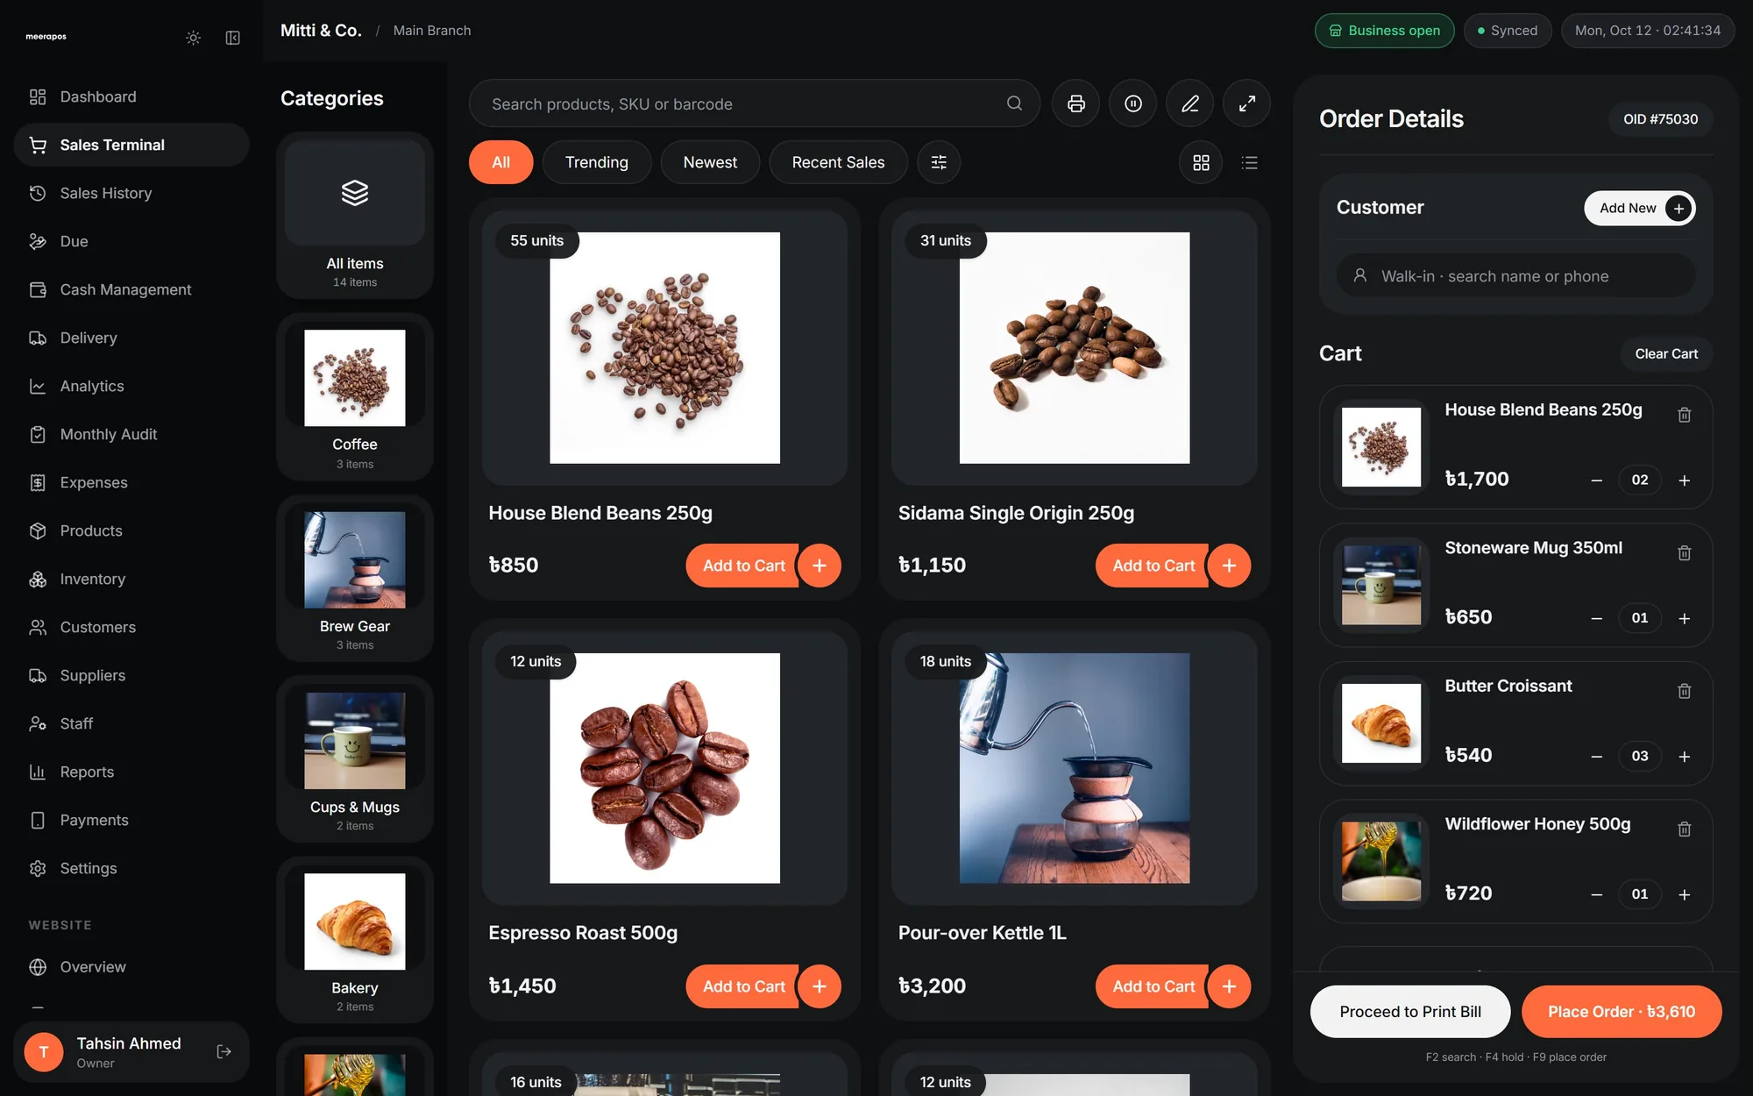Decrease Wildflower Honey quantity

[x=1597, y=894]
